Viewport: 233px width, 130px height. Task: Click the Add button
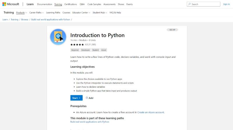(89, 98)
